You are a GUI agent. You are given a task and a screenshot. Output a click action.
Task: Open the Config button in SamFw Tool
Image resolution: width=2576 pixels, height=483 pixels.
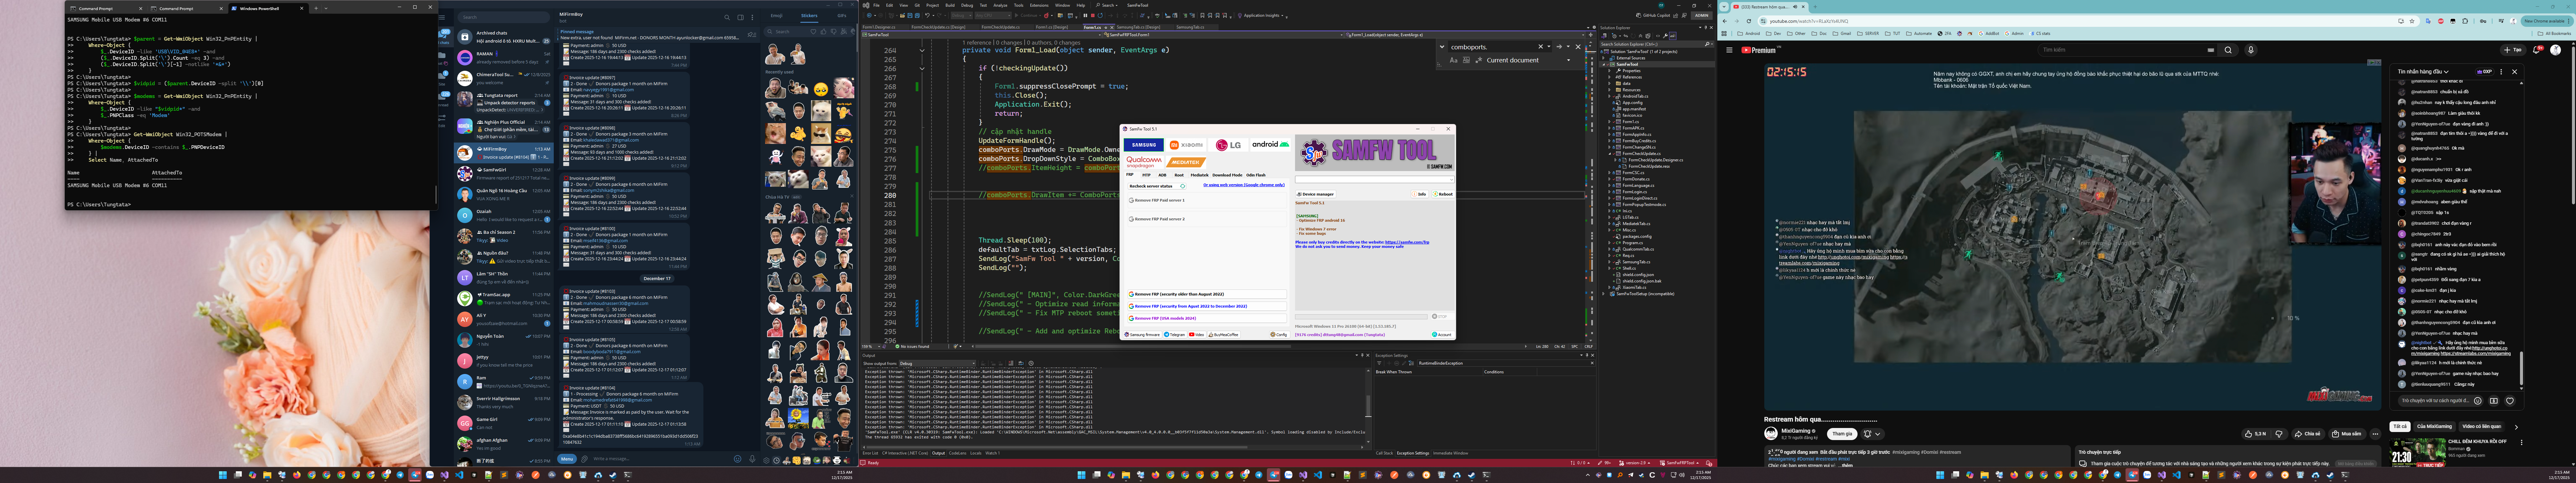[1280, 335]
